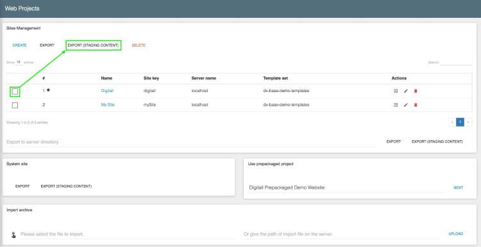Open the Digitall site link
This screenshot has height=247, width=481.
click(107, 91)
